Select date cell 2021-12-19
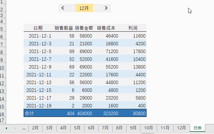Viewport: 214px width, 134px height. (x=39, y=106)
